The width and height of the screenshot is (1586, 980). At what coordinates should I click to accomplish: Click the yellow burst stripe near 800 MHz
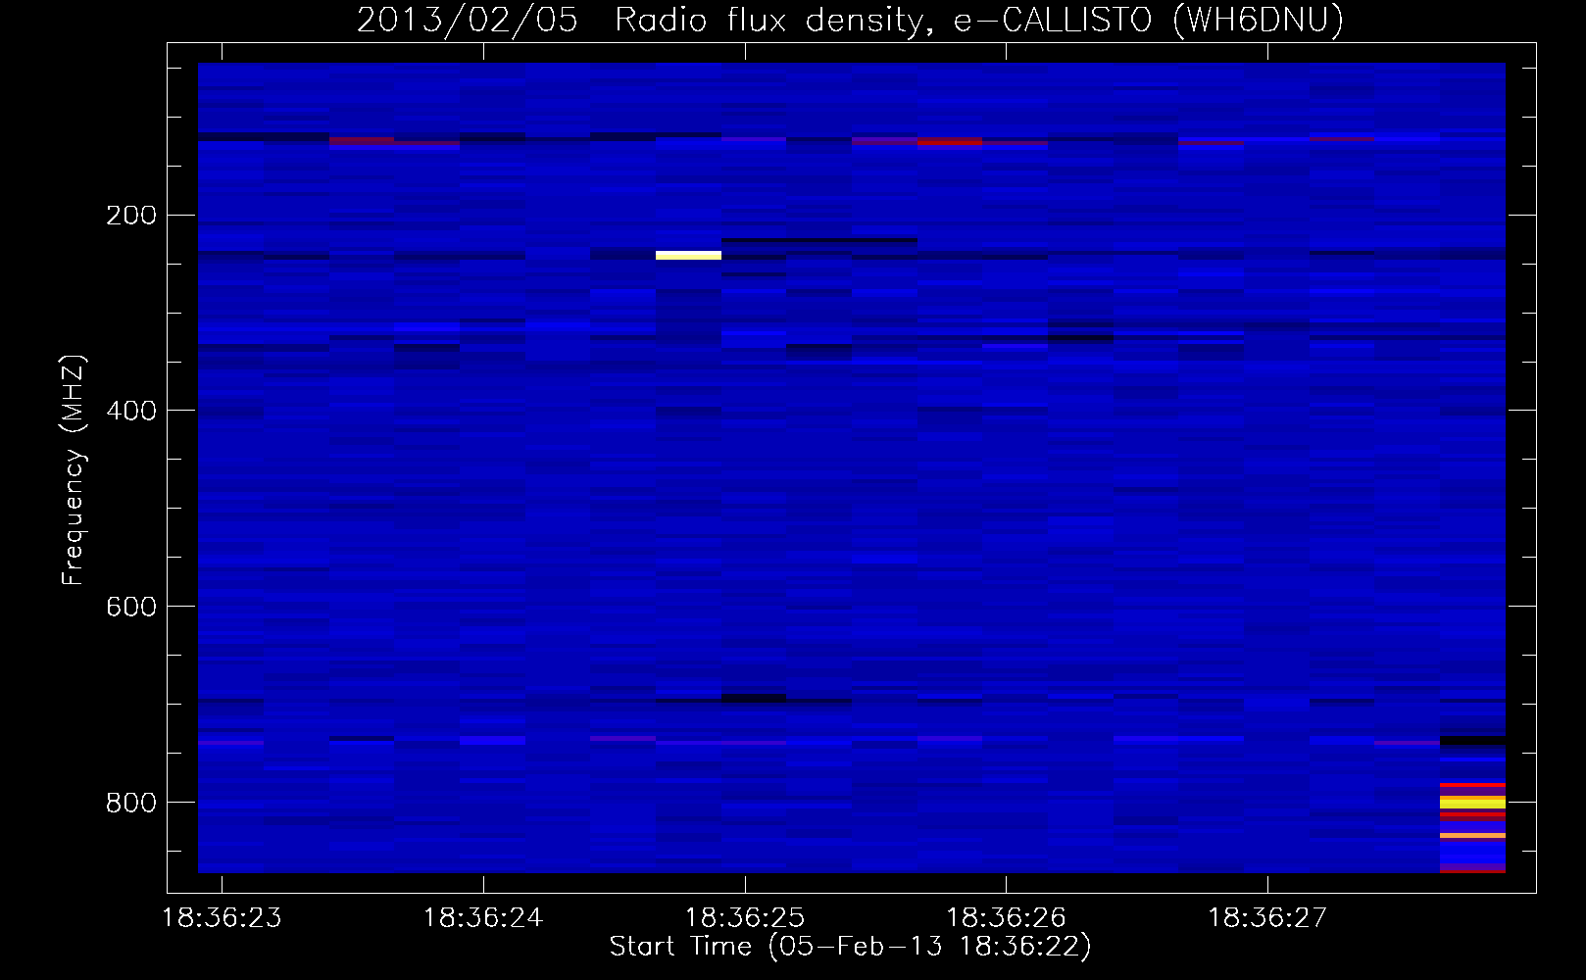pyautogui.click(x=1472, y=803)
